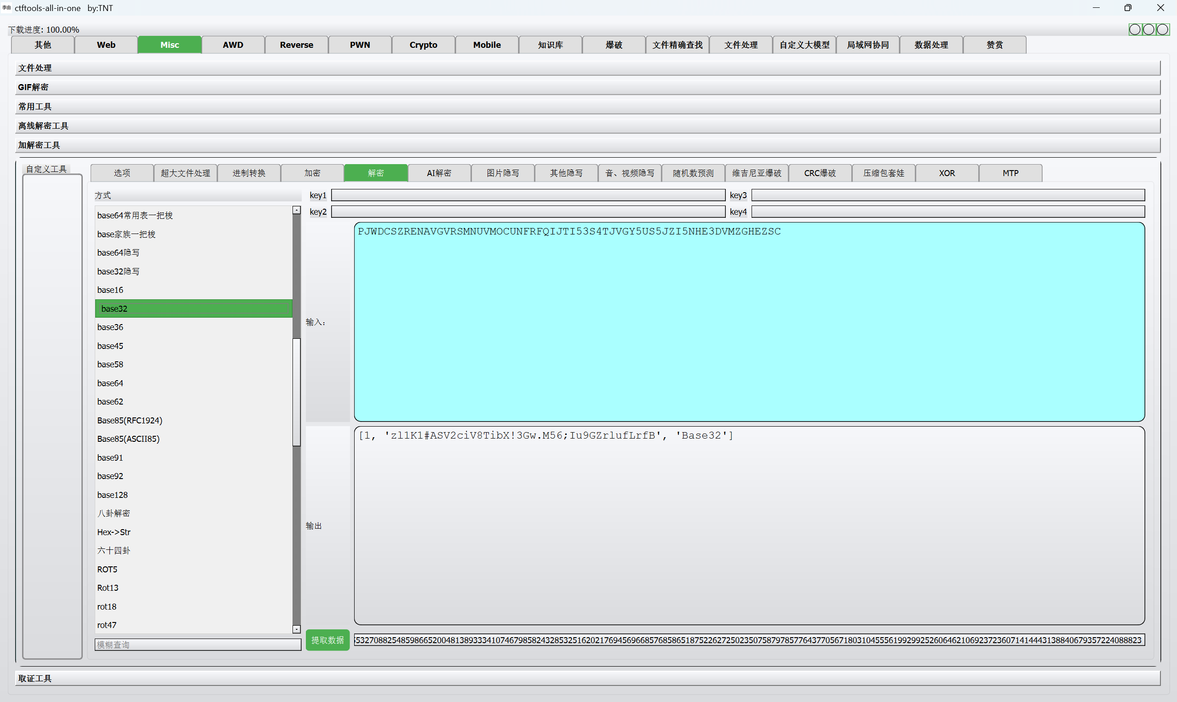Screen dimensions: 1177x702
Task: Open the MTP sub-tab
Action: click(1010, 173)
